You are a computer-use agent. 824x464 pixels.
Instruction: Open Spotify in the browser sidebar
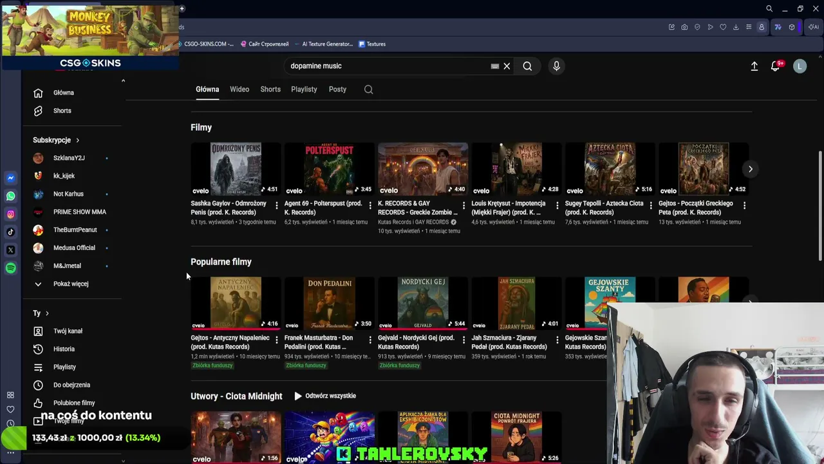pos(10,268)
